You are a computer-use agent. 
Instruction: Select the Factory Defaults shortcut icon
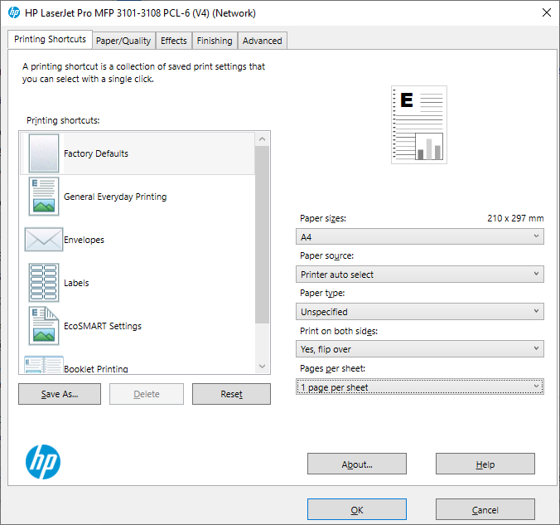[x=44, y=153]
